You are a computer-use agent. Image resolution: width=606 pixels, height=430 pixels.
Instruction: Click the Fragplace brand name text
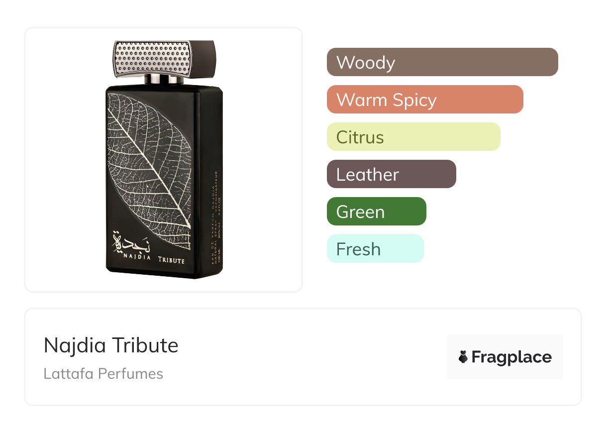coord(511,357)
